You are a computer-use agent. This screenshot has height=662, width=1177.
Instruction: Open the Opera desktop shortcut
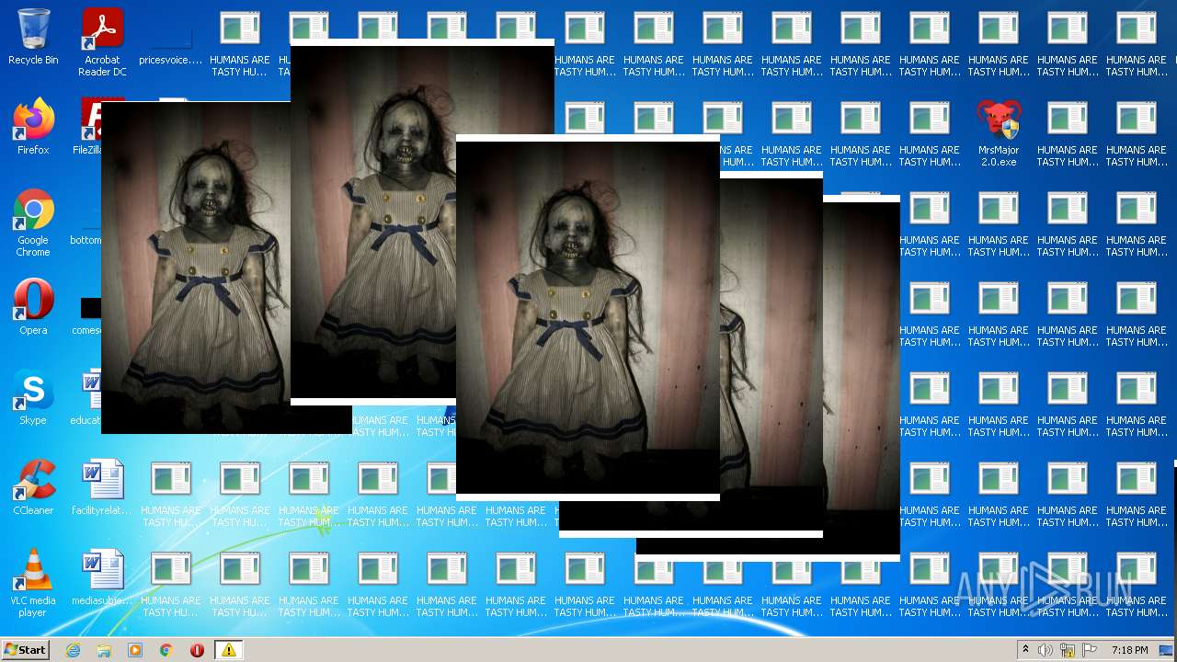click(33, 307)
